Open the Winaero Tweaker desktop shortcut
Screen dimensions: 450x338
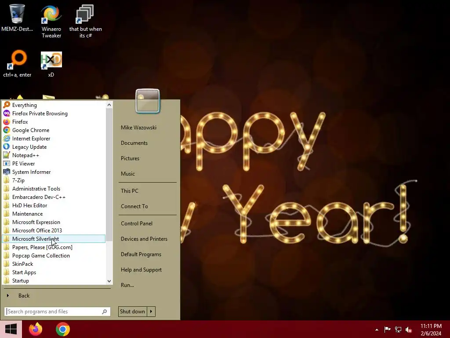[51, 21]
